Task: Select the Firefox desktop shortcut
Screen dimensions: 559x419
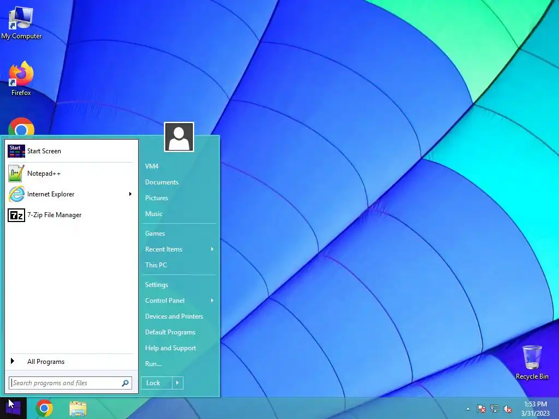Action: (x=21, y=79)
